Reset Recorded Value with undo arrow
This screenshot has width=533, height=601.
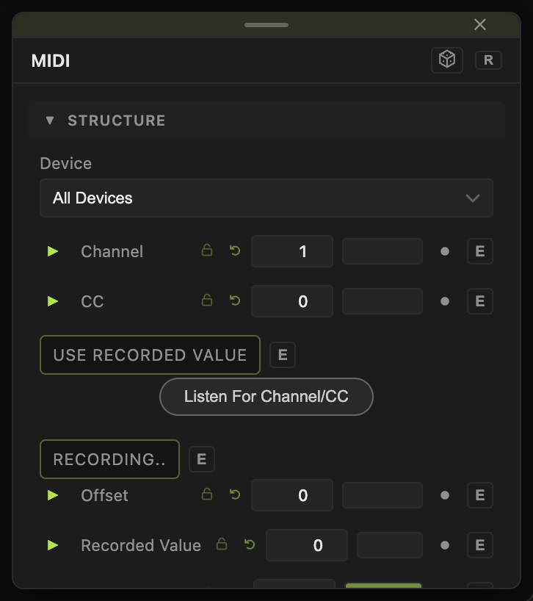pos(250,544)
